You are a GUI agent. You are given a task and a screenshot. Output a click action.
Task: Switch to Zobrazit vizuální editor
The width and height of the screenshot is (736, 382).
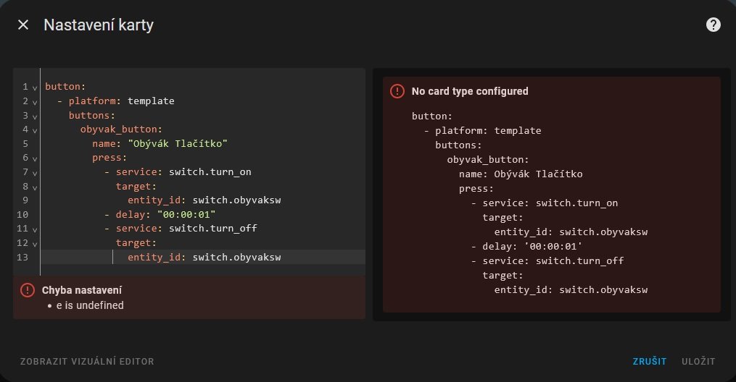[x=87, y=361]
